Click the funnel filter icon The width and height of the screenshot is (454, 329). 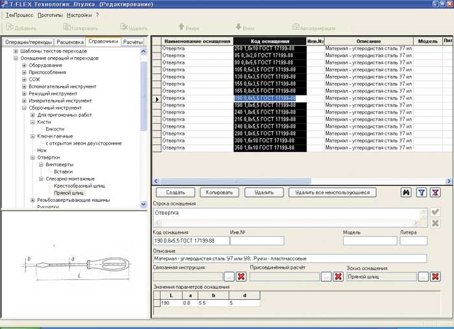point(421,193)
